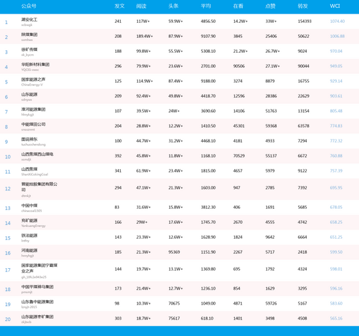Image resolution: width=359 pixels, height=336 pixels.
Task: Open the 中国平煤神马集团 account name
Action: (x=37, y=287)
